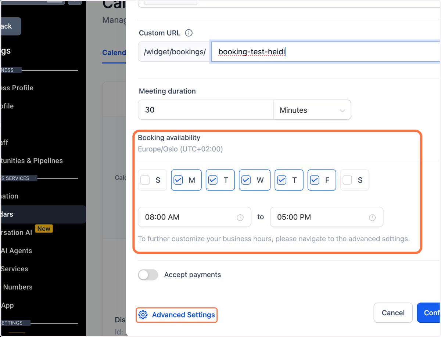Uncheck the Tuesday availability checkbox
This screenshot has width=441, height=337.
[x=213, y=180]
